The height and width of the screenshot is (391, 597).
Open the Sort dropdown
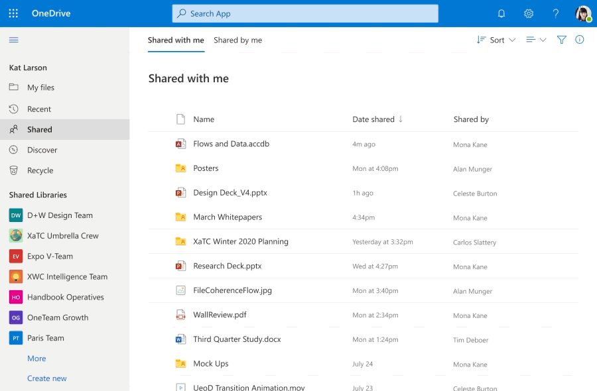(x=495, y=40)
